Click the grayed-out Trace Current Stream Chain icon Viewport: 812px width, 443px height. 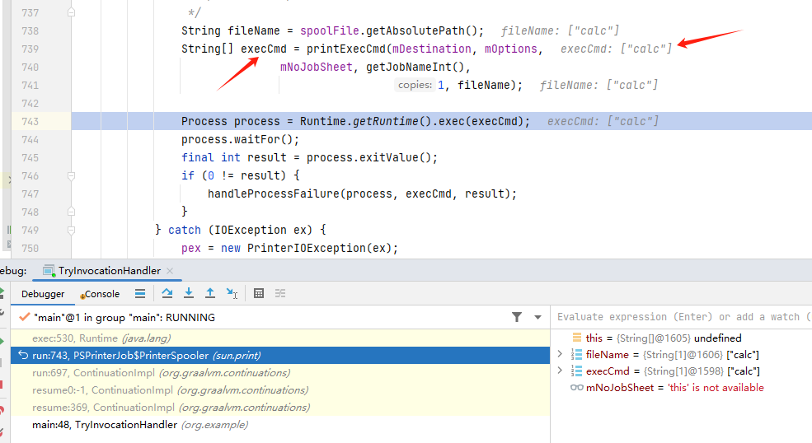[280, 293]
